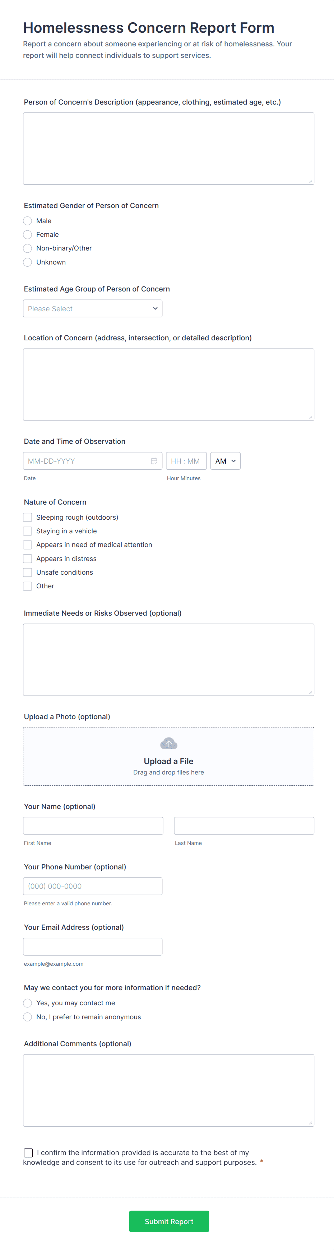Click the Submit Report button
The height and width of the screenshot is (1250, 334).
[169, 1221]
